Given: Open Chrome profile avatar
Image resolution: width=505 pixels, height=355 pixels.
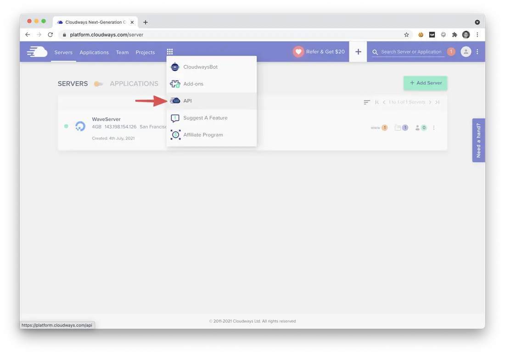Looking at the screenshot, I should [466, 35].
